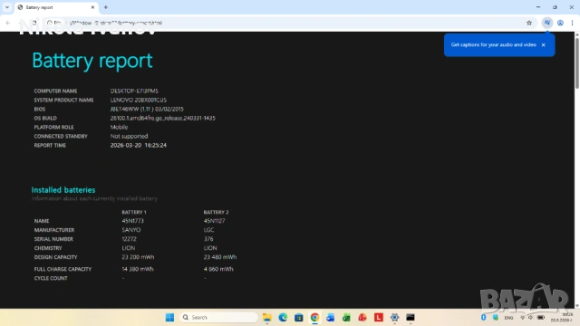This screenshot has height=326, width=580.
Task: Open a new browser tab
Action: pyautogui.click(x=106, y=7)
